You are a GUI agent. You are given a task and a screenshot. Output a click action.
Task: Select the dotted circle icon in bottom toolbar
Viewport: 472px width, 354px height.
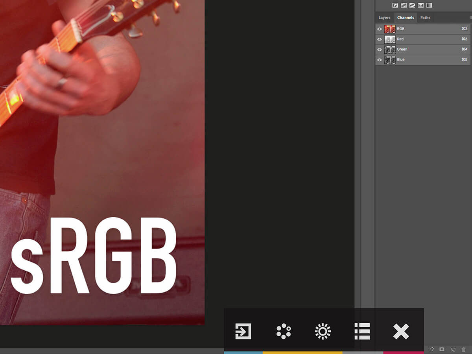click(x=283, y=331)
